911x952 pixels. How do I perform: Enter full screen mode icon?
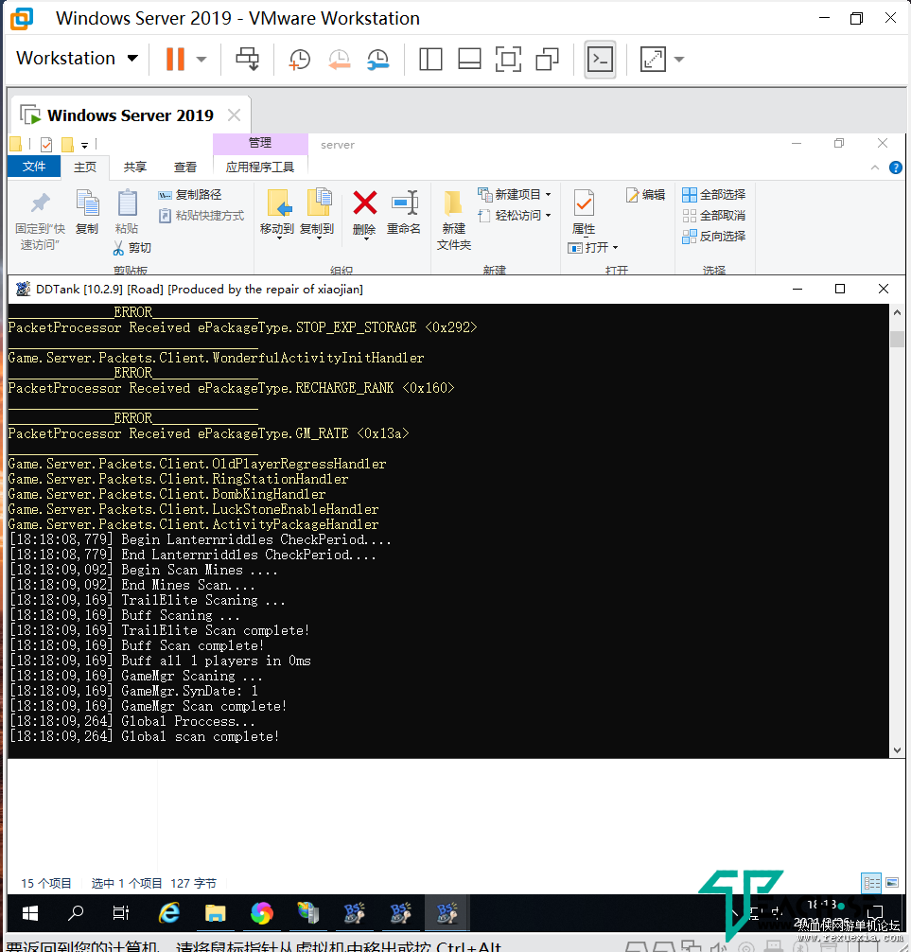pos(508,60)
